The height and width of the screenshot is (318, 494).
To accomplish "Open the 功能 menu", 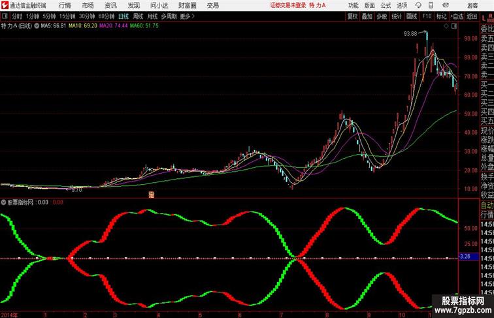I will point(353,5).
